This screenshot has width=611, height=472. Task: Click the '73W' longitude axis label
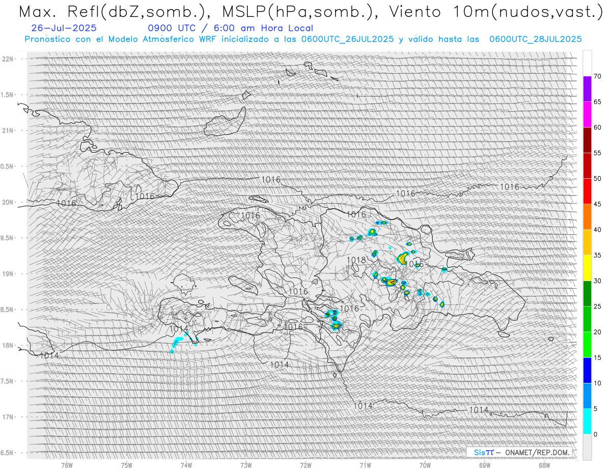point(246,465)
